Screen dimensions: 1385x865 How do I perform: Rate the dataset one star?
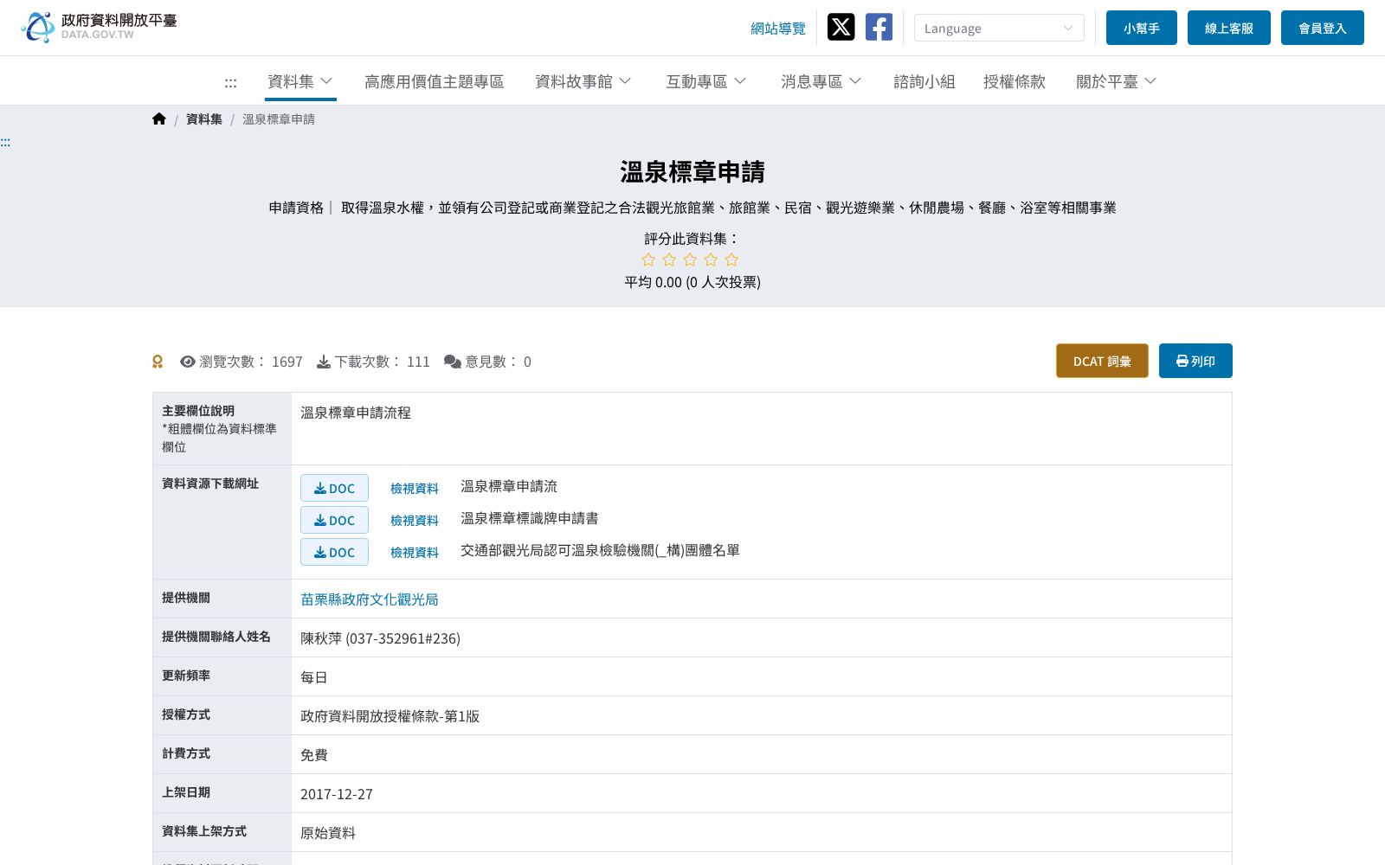(648, 259)
